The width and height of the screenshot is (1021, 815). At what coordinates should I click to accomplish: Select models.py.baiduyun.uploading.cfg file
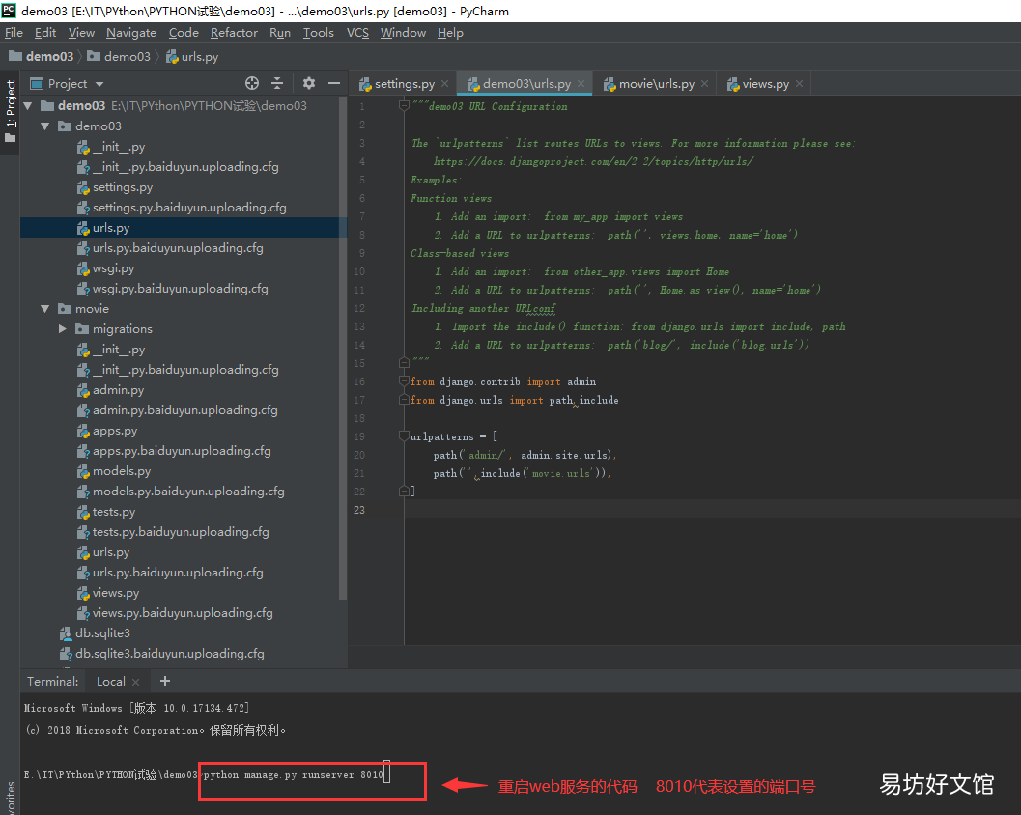pyautogui.click(x=188, y=492)
